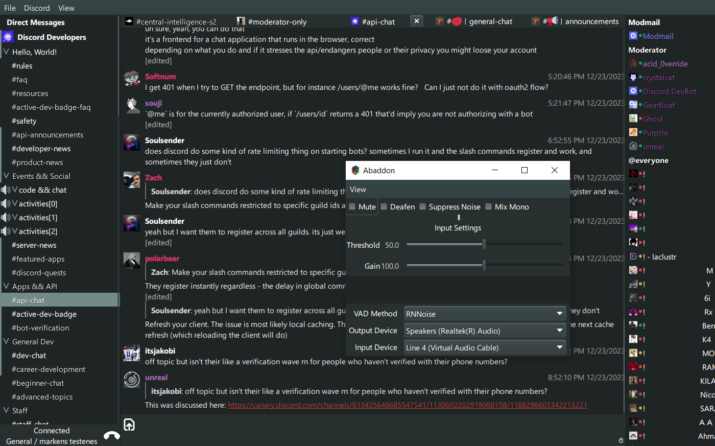The height and width of the screenshot is (446, 715).
Task: Click polarbear's avatar in the chat
Action: coord(132,261)
